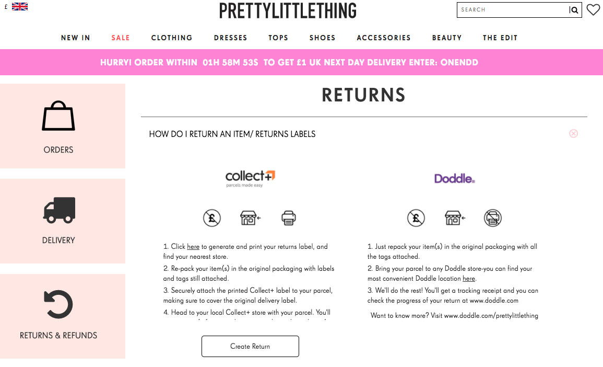Open the DRESSES menu item
Screen dimensions: 603x367
[x=230, y=38]
